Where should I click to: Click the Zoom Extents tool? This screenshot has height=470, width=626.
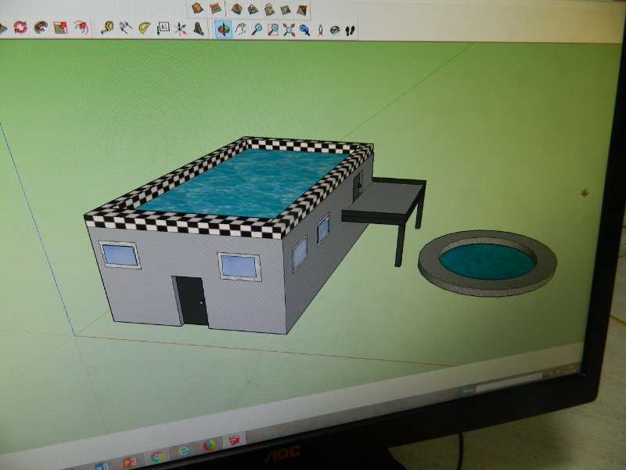[x=289, y=30]
